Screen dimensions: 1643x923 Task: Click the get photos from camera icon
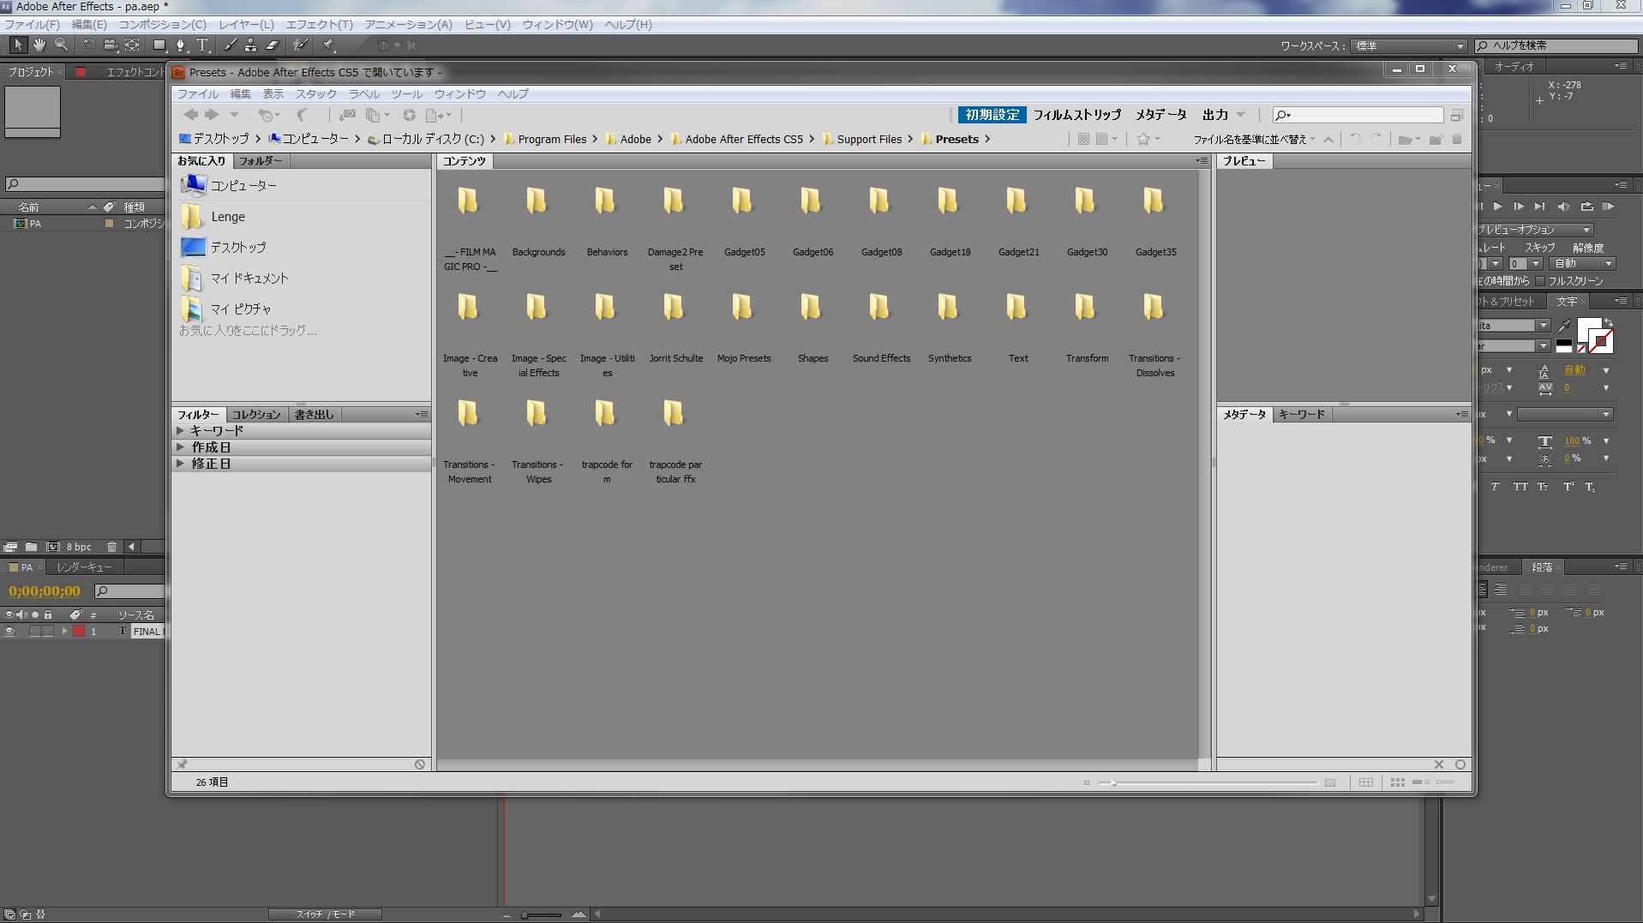347,115
